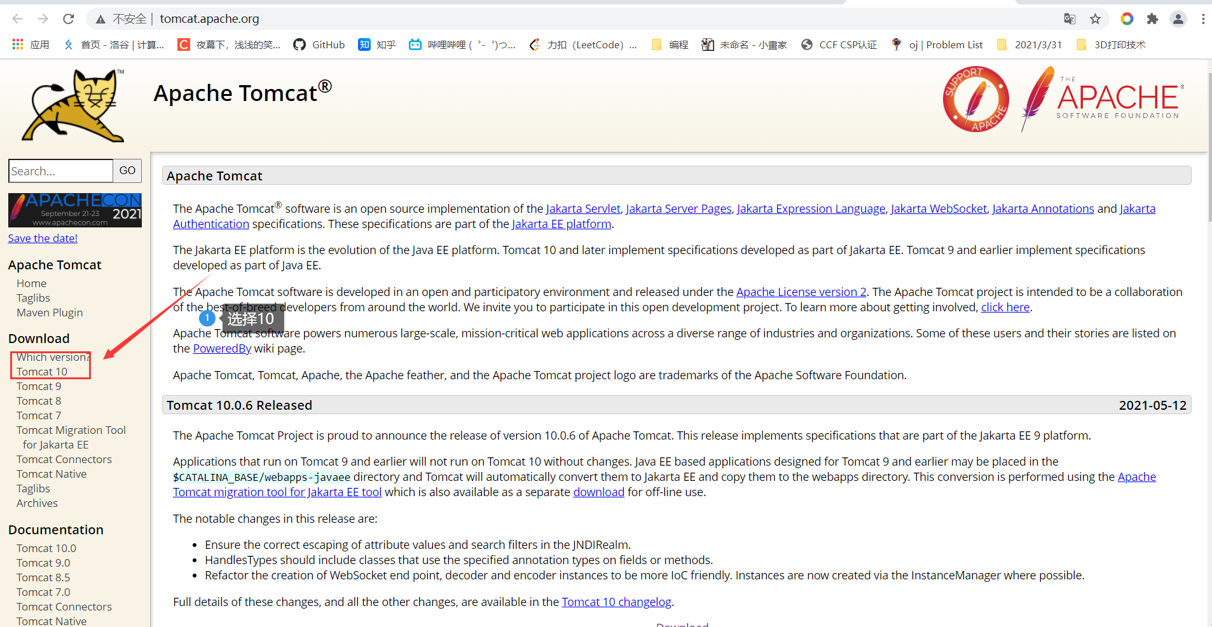Click the extensions puzzle icon
Image resolution: width=1212 pixels, height=627 pixels.
(x=1152, y=18)
